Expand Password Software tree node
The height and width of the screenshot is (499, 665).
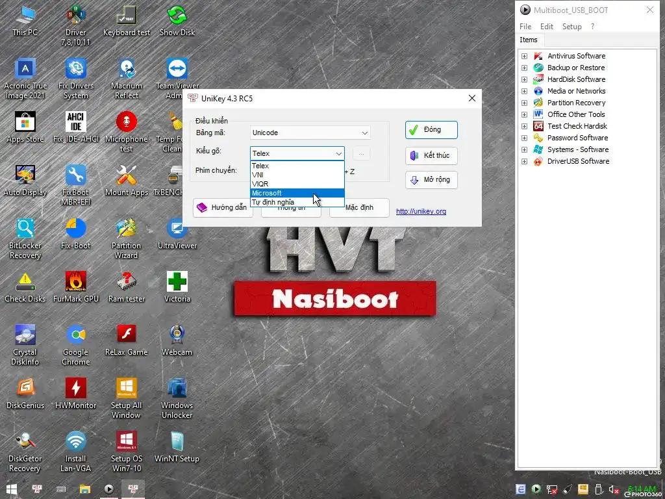click(524, 138)
